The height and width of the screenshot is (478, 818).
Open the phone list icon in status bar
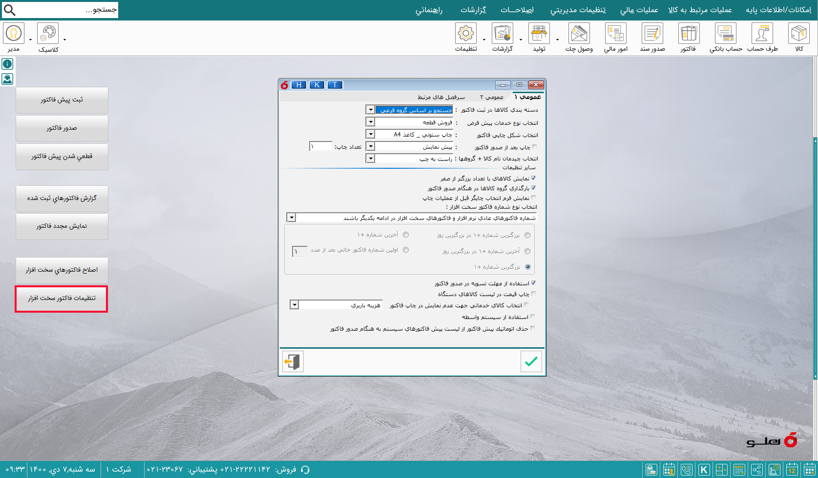(686, 470)
